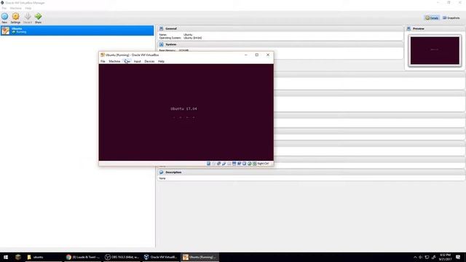The width and height of the screenshot is (466, 262).
Task: Collapse the System section header
Action: (x=280, y=44)
